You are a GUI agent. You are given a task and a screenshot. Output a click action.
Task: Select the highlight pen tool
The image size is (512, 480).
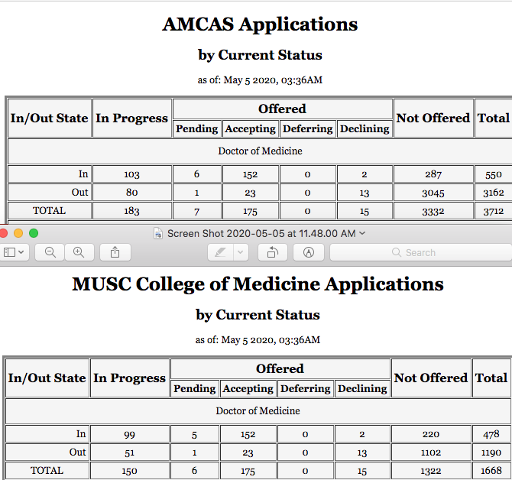[x=220, y=252]
